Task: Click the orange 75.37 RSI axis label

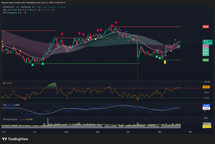Action: [206, 87]
